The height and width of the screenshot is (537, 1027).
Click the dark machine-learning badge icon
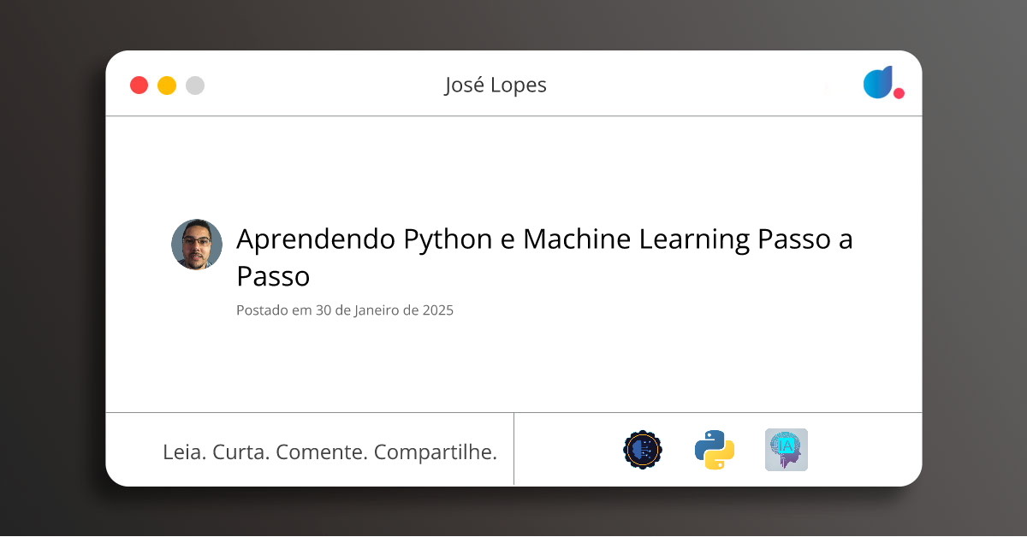[642, 449]
